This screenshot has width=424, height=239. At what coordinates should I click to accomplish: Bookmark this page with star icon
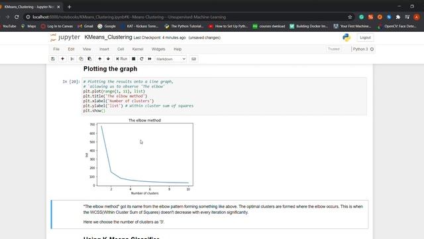350,17
